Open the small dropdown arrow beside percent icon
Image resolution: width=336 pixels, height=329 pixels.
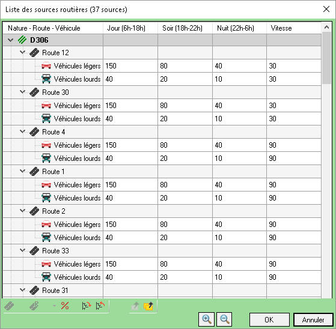55,306
